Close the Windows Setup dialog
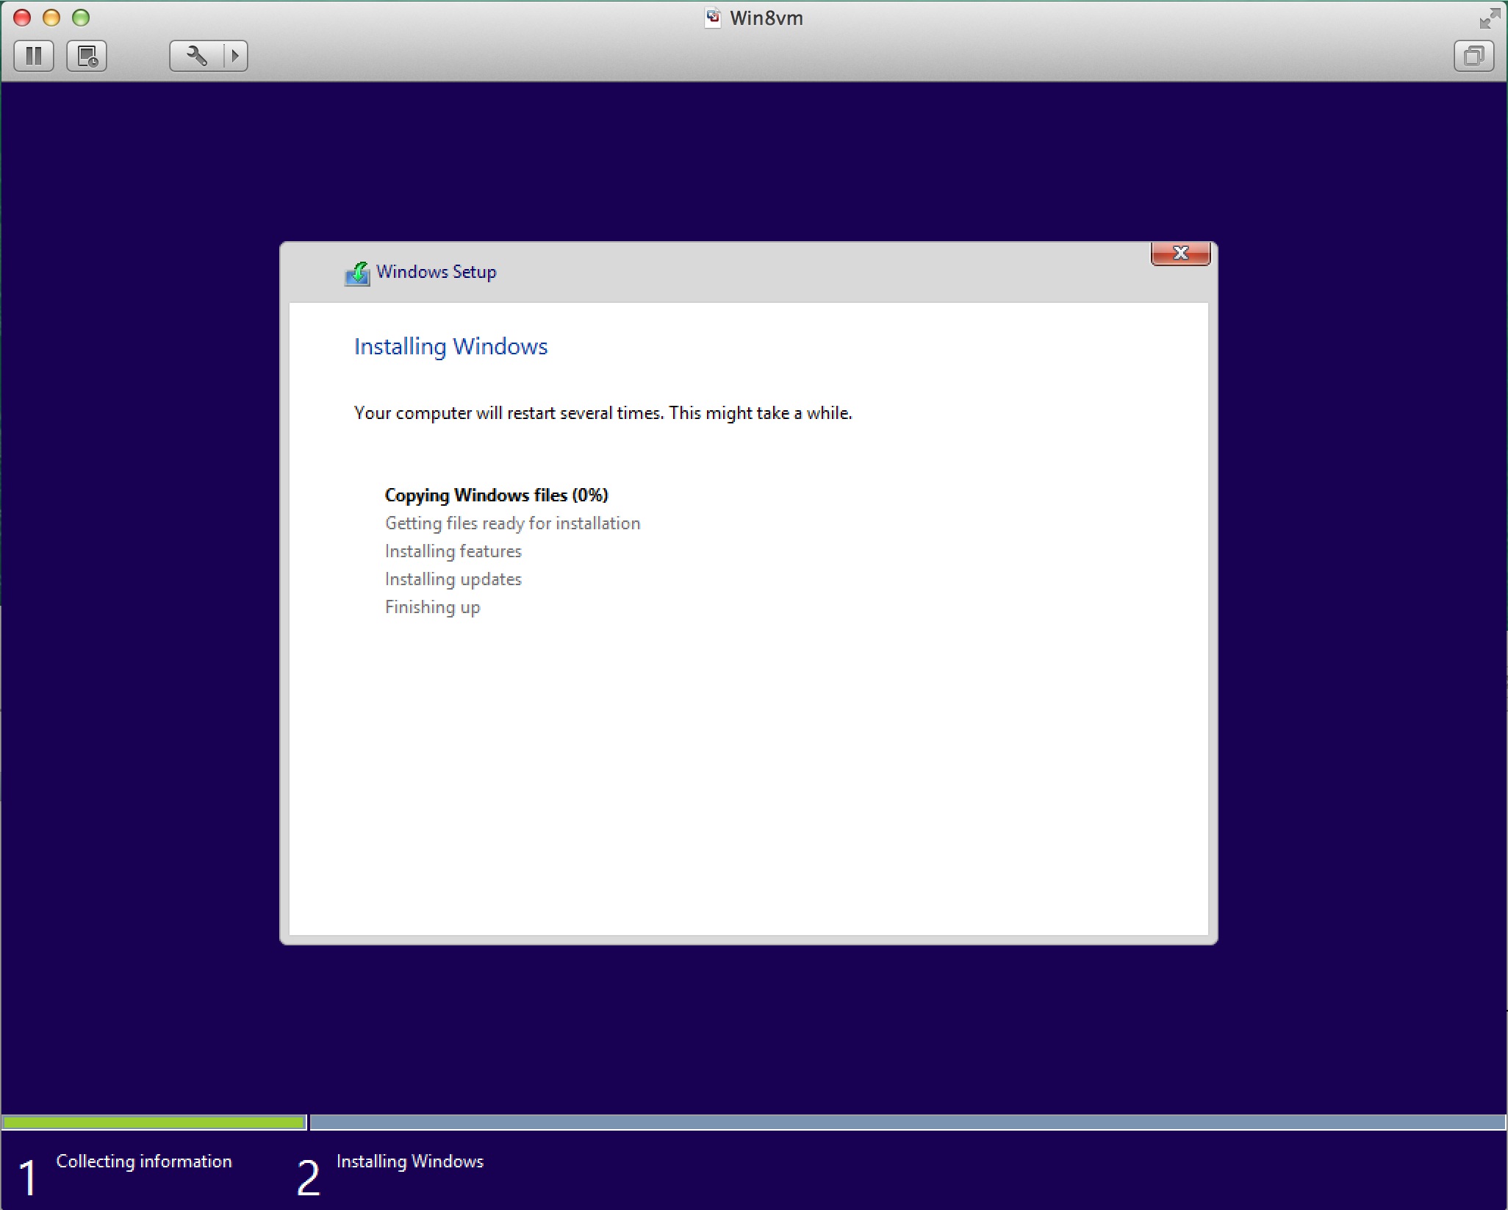 click(x=1179, y=252)
